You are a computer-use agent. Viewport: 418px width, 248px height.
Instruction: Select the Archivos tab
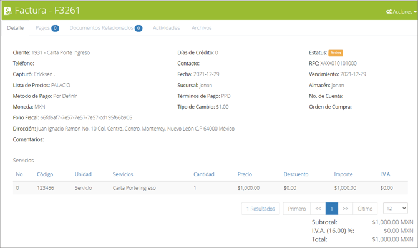pos(202,28)
